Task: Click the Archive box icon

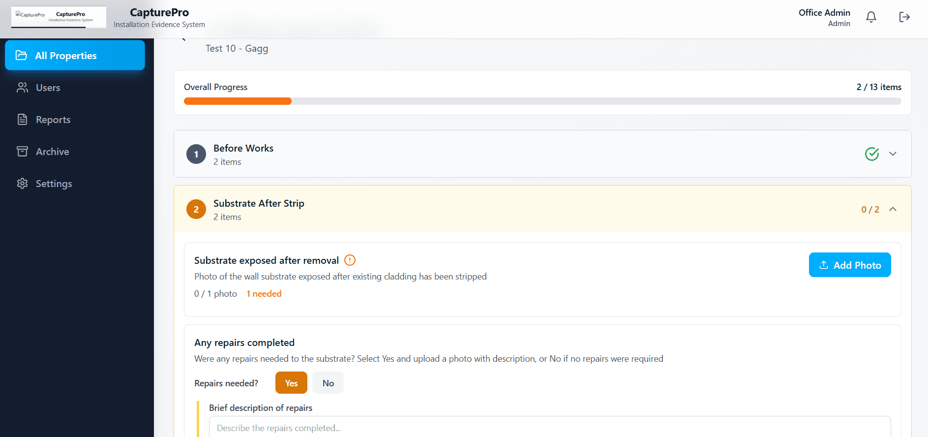Action: (x=23, y=152)
